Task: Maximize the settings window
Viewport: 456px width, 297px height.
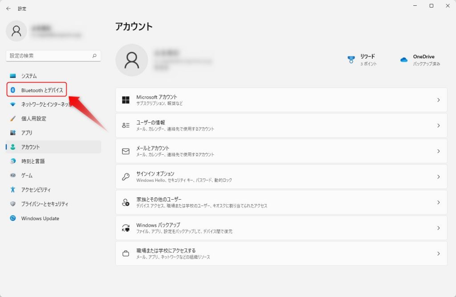Action: click(432, 5)
